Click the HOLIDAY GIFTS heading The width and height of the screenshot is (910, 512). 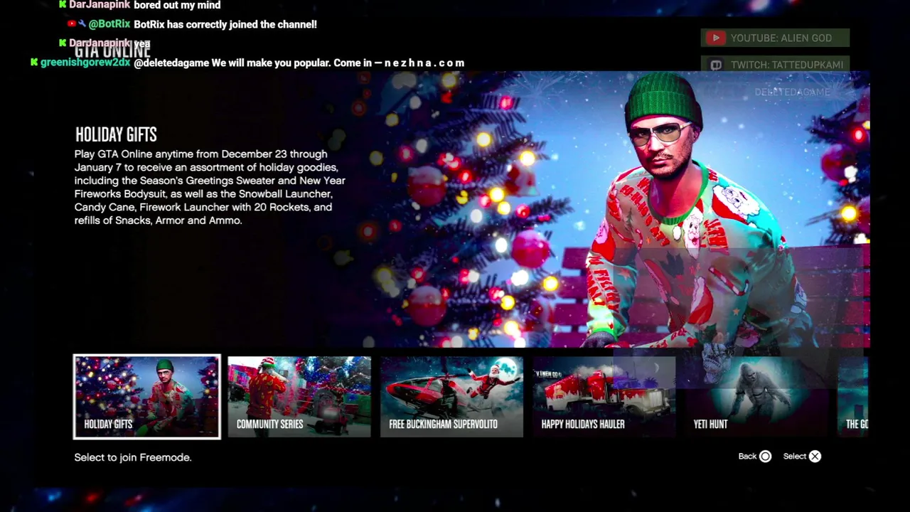(116, 134)
